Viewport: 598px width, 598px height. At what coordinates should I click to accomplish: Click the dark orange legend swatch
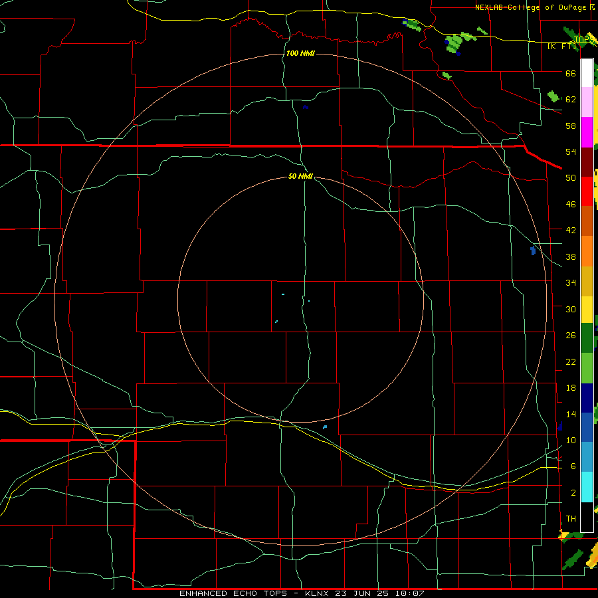pyautogui.click(x=587, y=221)
